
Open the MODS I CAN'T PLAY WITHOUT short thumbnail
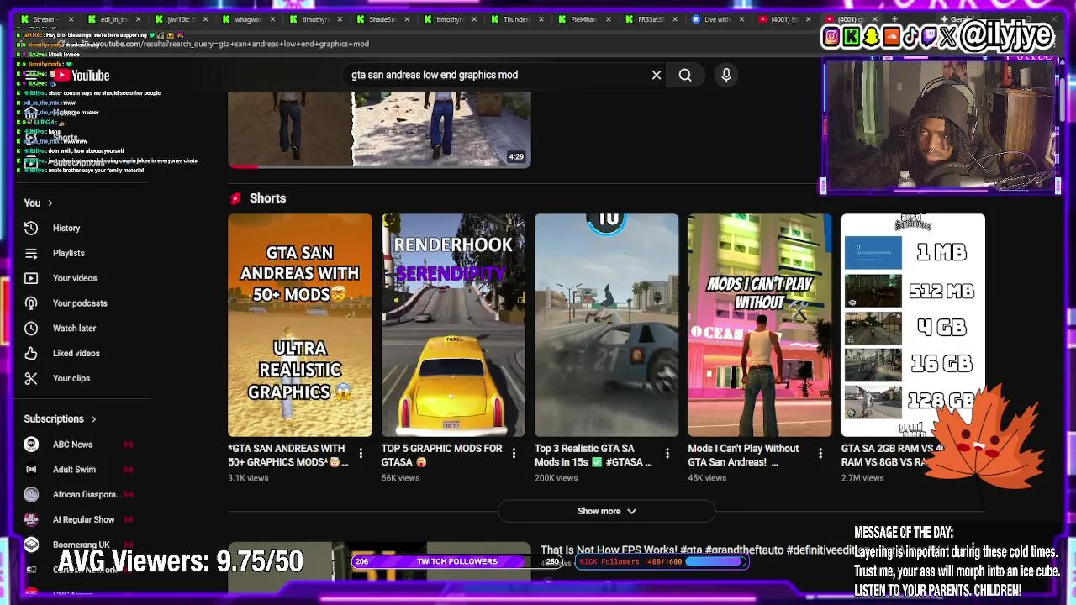click(760, 325)
